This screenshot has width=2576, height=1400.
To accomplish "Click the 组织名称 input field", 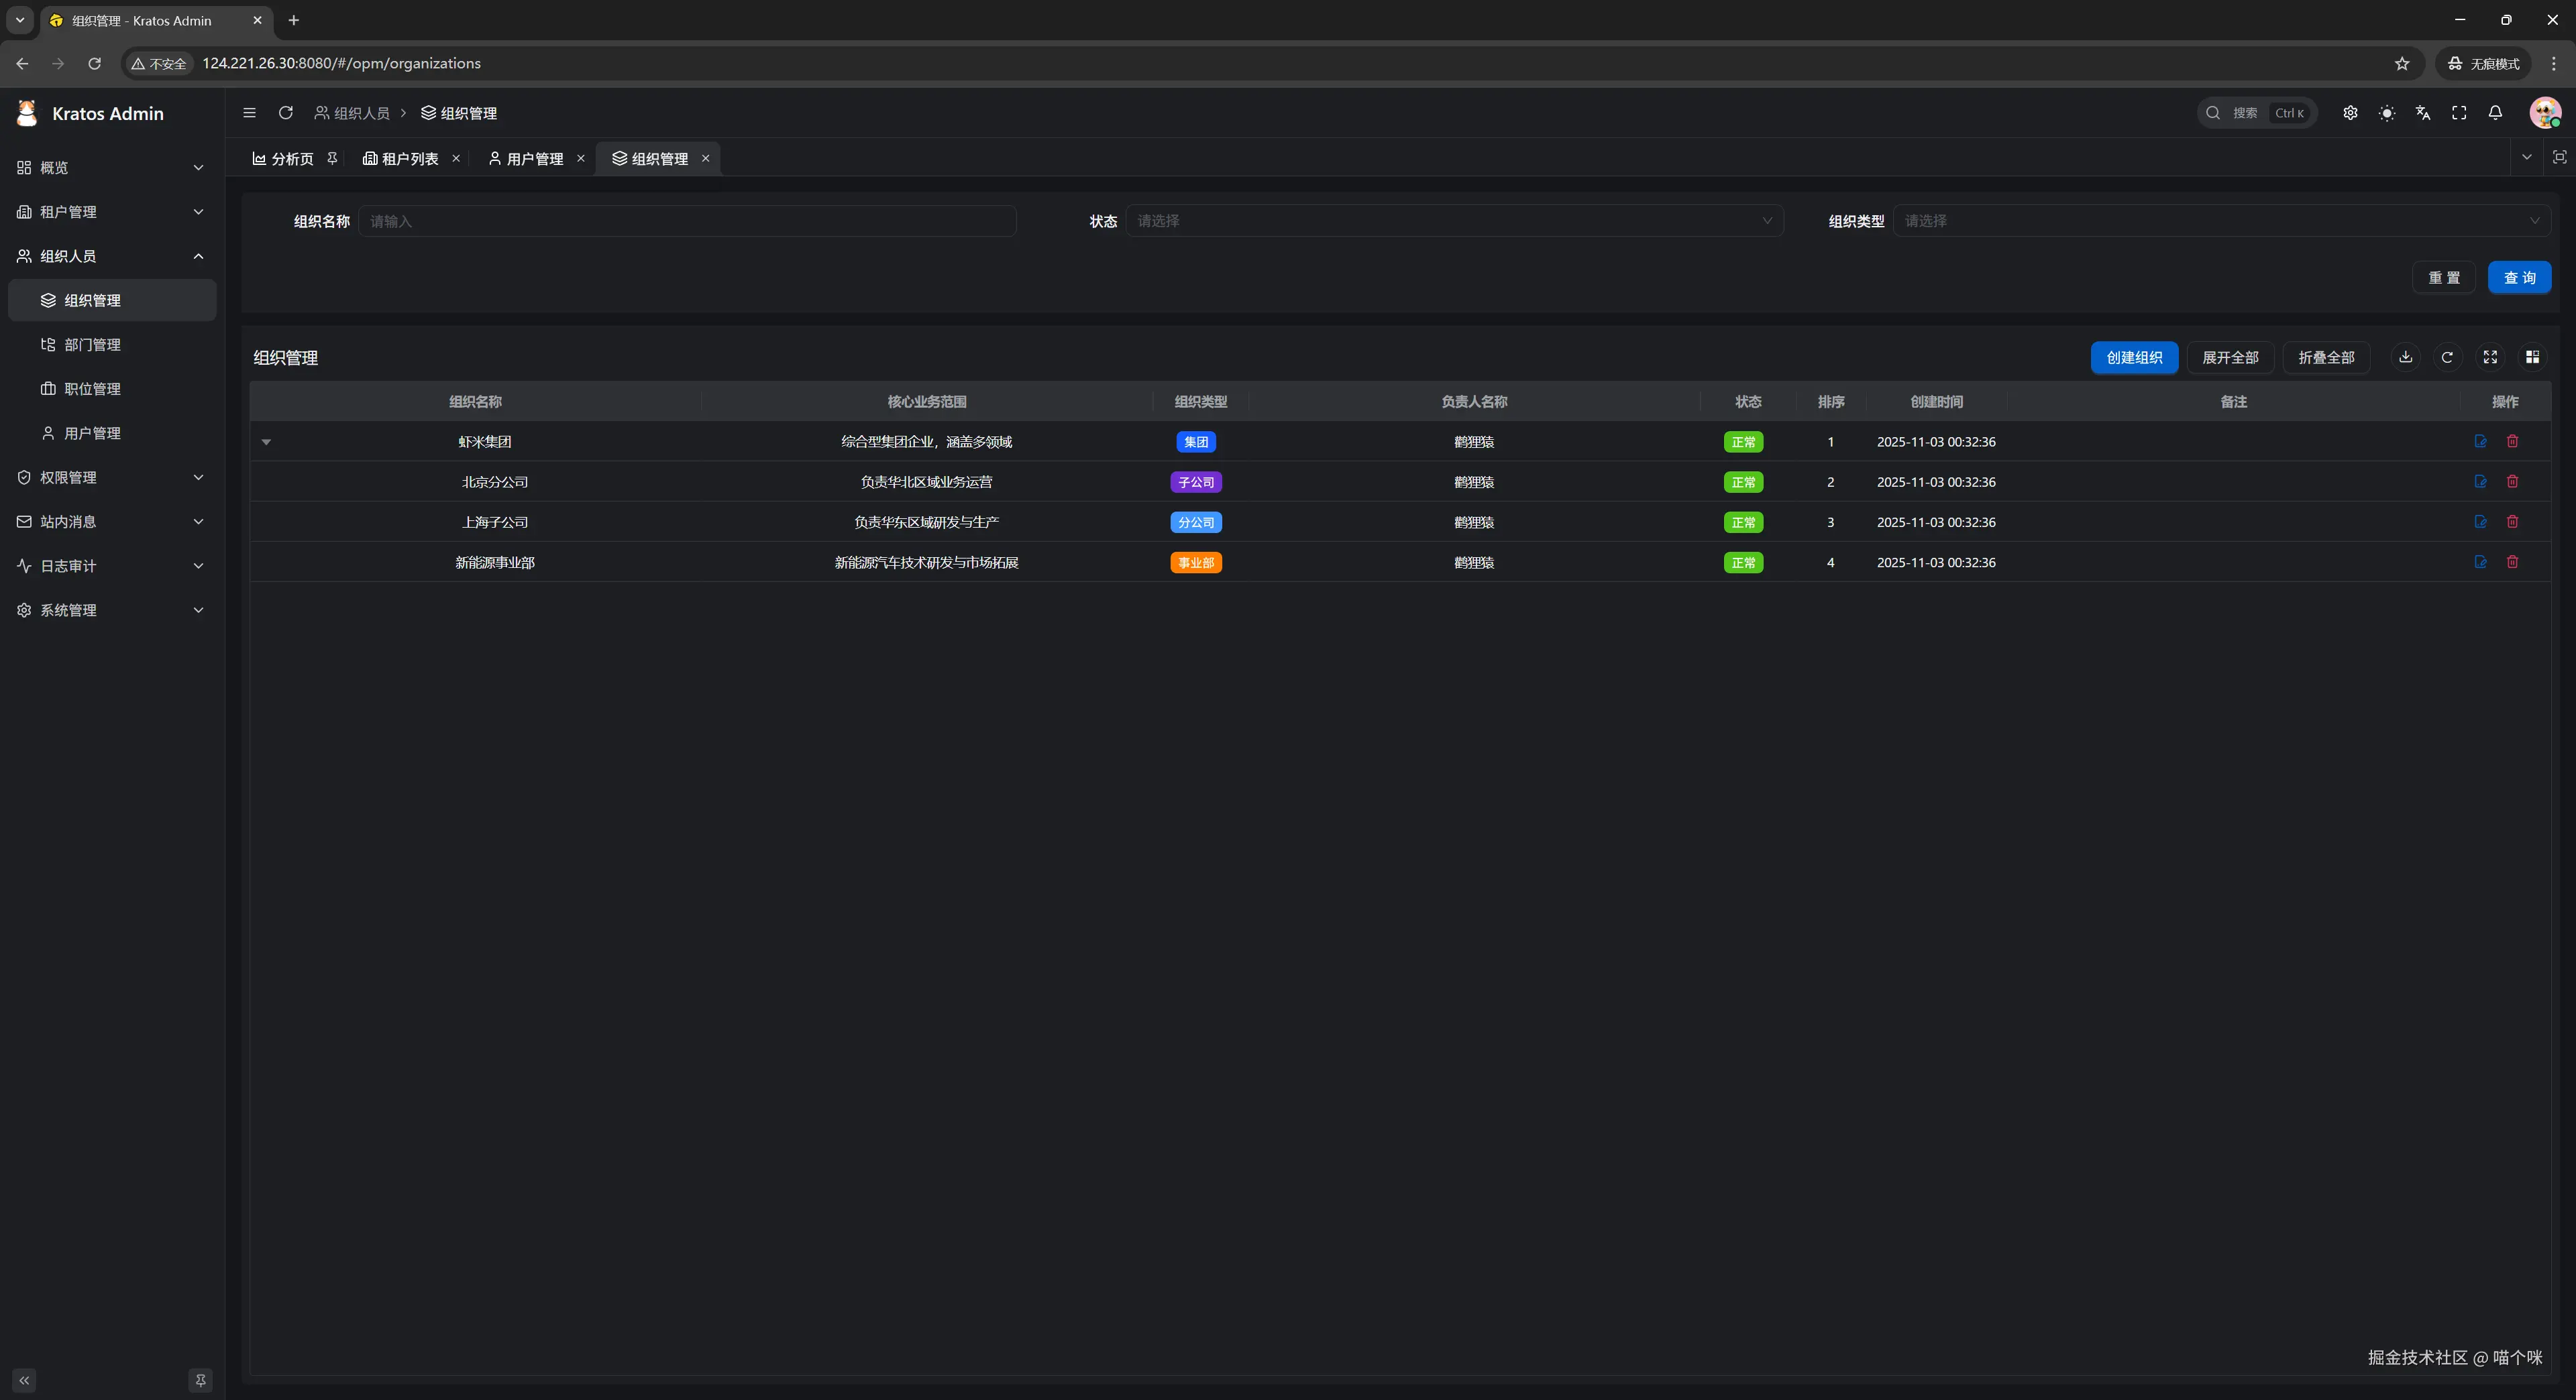I will pyautogui.click(x=687, y=221).
